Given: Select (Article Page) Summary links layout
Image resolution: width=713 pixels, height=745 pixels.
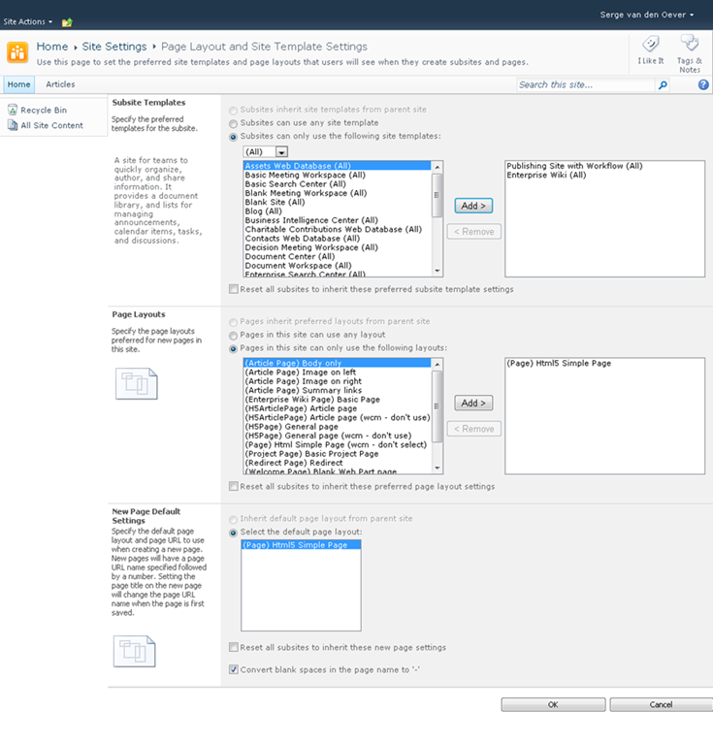Looking at the screenshot, I should 337,390.
